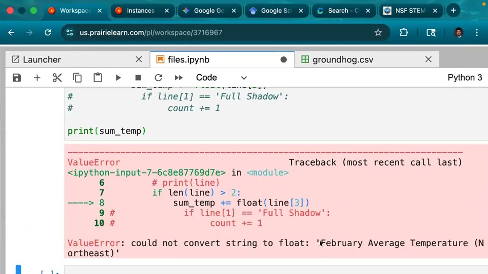Open the browser extensions menu
This screenshot has width=488, height=274.
click(x=404, y=33)
